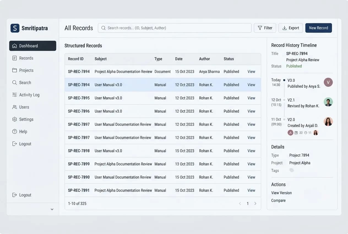This screenshot has height=234, width=348.
Task: View the SP-REC-7899 record
Action: [x=251, y=164]
